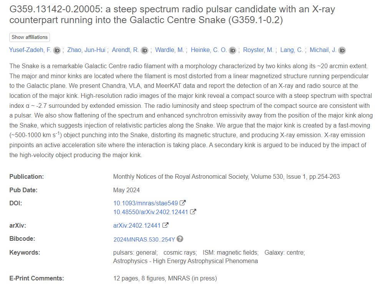This screenshot has height=292, width=382.
Task: Click the 'E-Print Comments:' field label
Action: 37,279
